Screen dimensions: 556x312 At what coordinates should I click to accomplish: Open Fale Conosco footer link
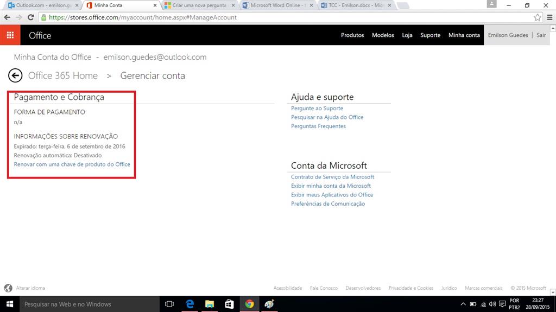coord(324,288)
